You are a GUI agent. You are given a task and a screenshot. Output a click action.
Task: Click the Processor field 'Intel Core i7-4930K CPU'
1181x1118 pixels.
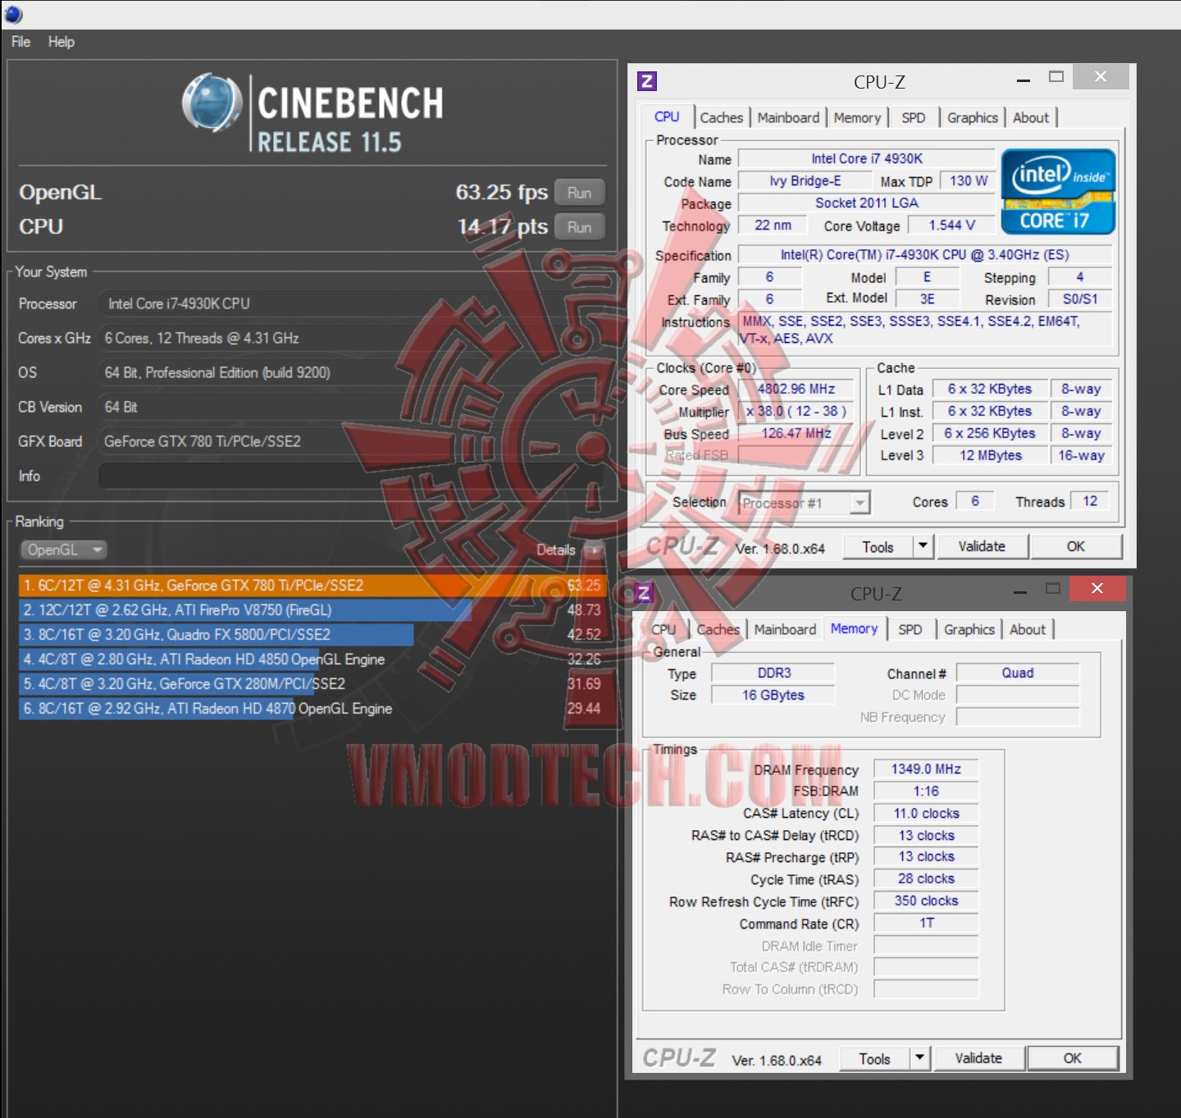click(351, 303)
